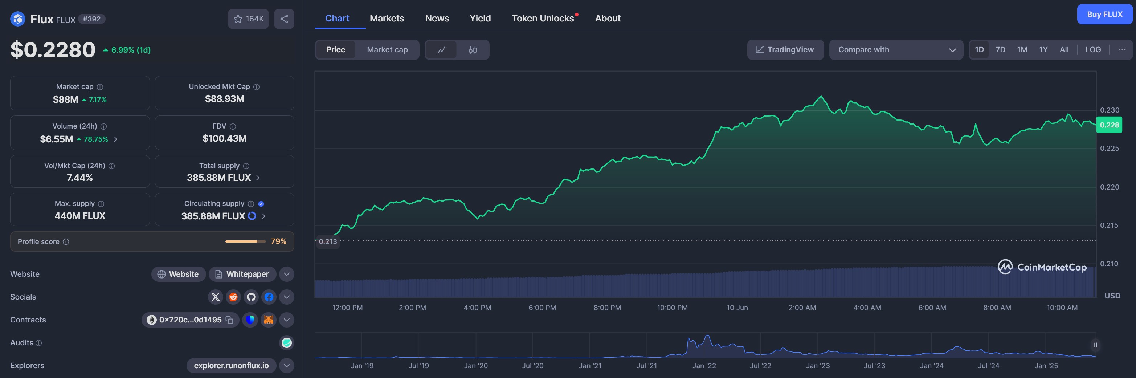This screenshot has width=1136, height=378.
Task: Open the News tab
Action: point(437,19)
